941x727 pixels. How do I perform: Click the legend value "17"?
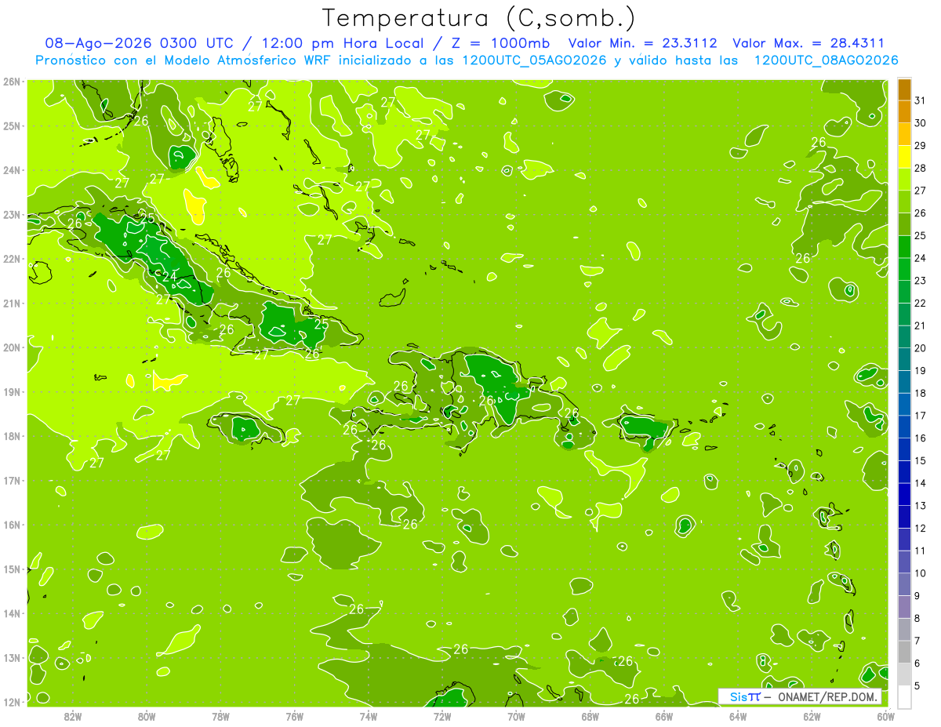click(x=920, y=416)
